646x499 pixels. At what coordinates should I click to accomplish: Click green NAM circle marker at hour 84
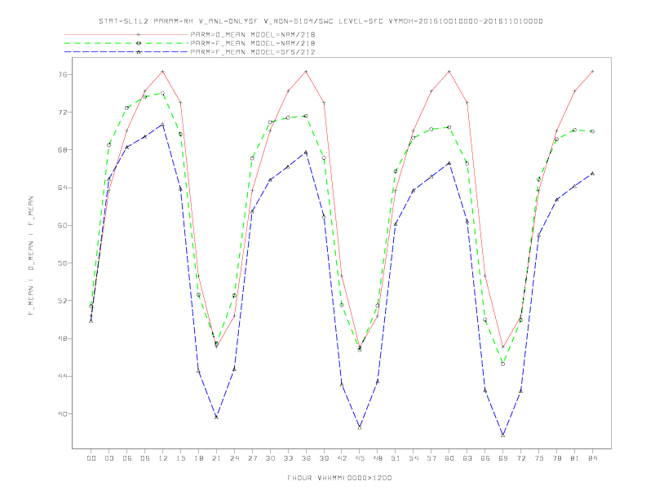click(592, 131)
